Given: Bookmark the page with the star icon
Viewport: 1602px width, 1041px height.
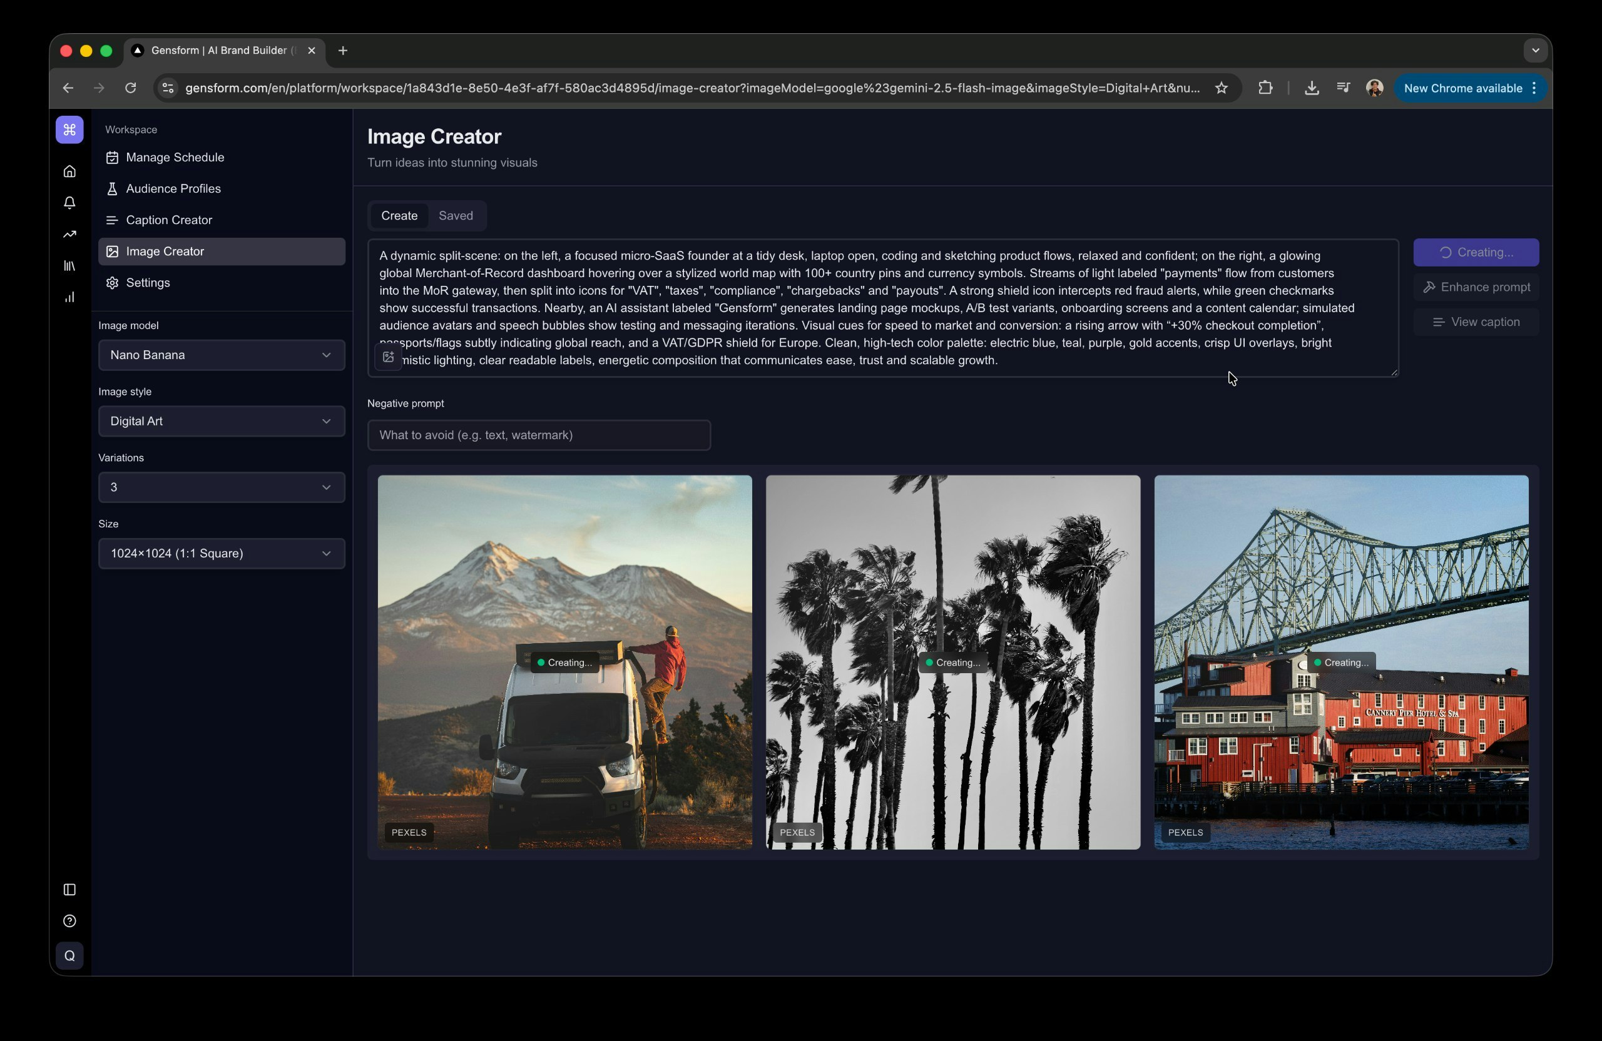Looking at the screenshot, I should point(1222,88).
